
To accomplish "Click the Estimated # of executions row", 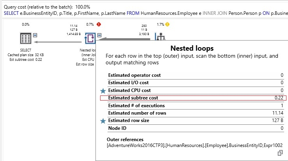I will [196, 106].
